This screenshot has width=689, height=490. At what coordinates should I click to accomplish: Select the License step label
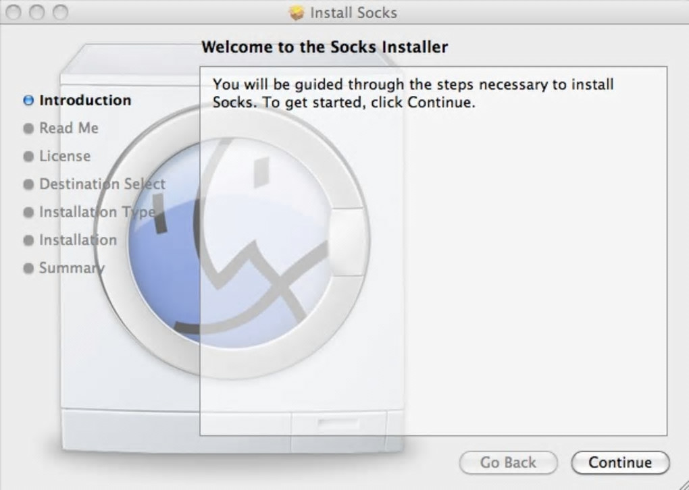click(x=65, y=157)
